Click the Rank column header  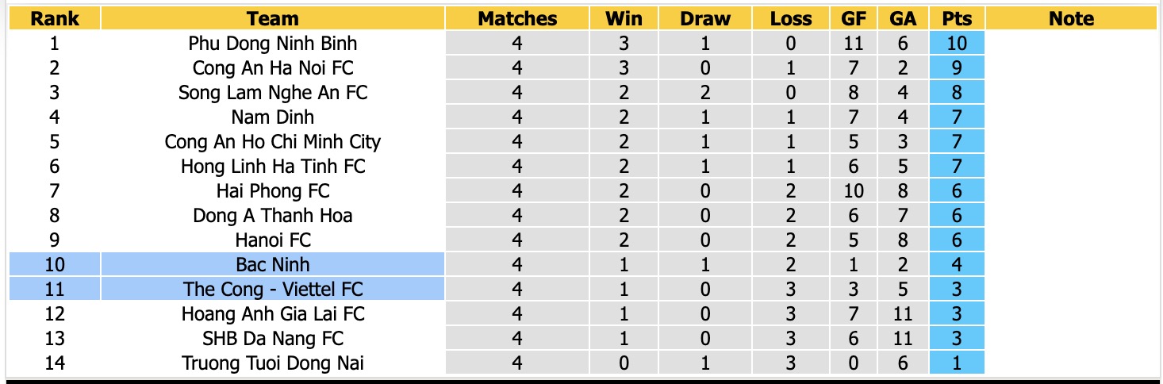[55, 18]
